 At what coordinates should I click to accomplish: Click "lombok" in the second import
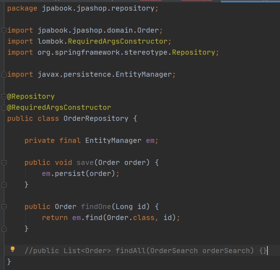[50, 41]
